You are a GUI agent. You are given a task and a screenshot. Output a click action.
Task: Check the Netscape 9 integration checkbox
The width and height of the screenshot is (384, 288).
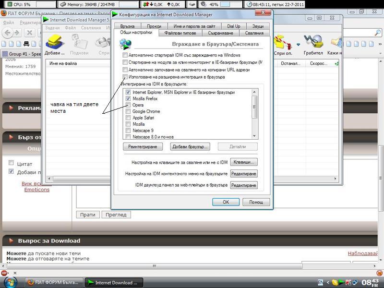click(x=128, y=130)
